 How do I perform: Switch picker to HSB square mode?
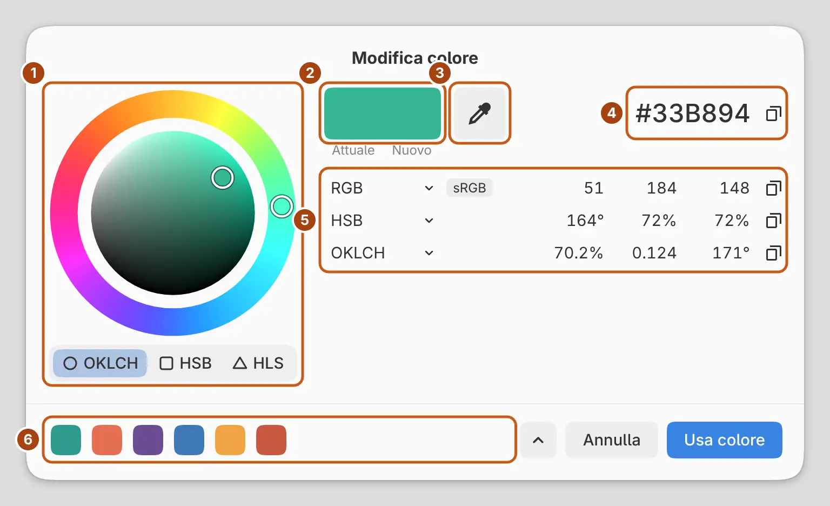(185, 363)
